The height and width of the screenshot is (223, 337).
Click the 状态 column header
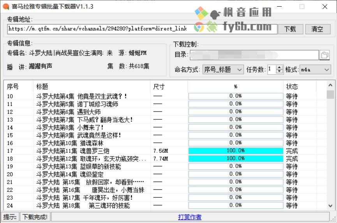[300, 87]
